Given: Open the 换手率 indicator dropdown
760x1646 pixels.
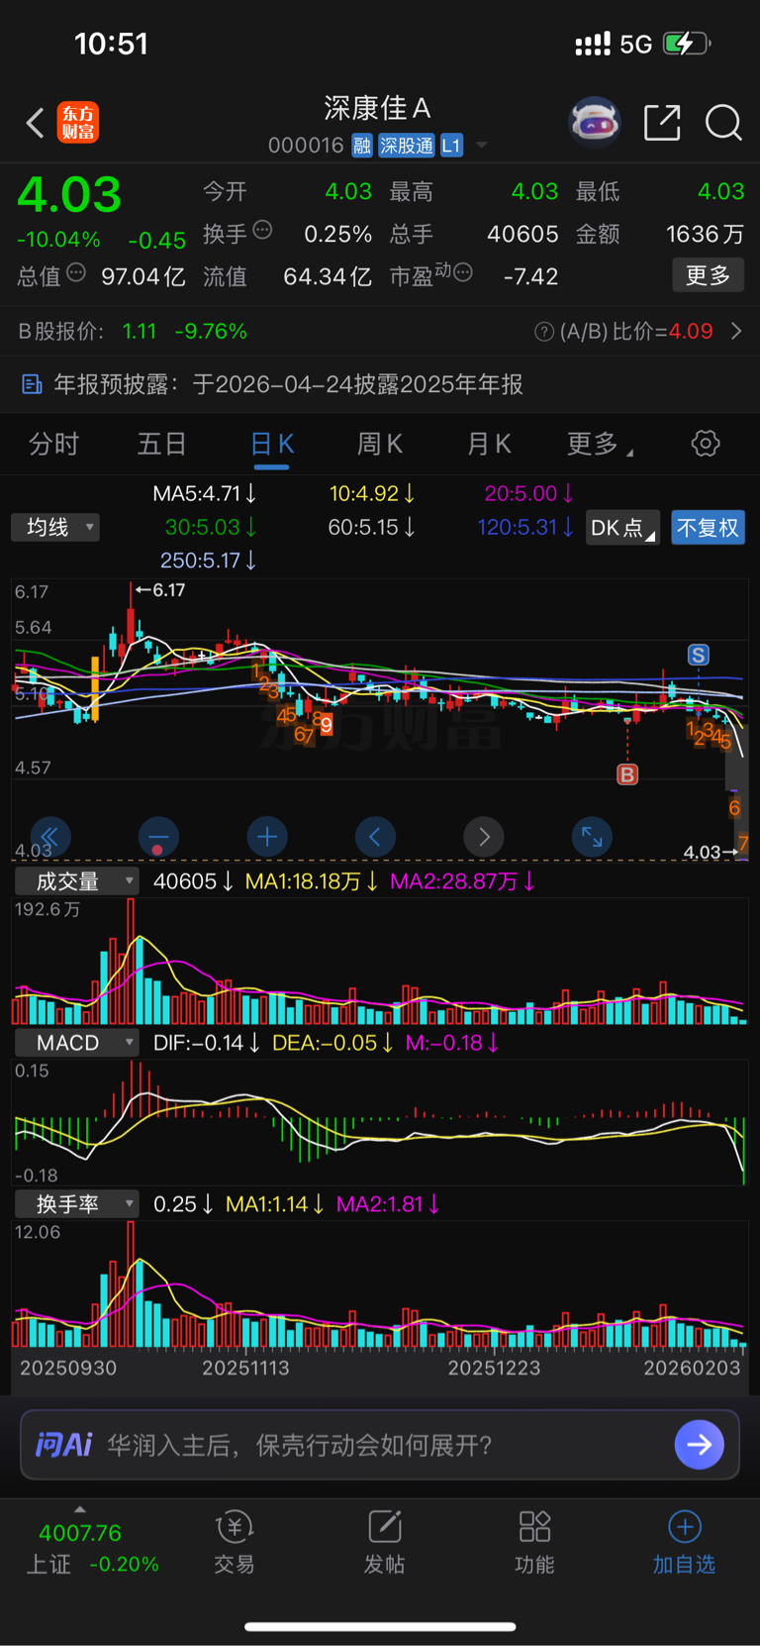Looking at the screenshot, I should (x=76, y=1204).
